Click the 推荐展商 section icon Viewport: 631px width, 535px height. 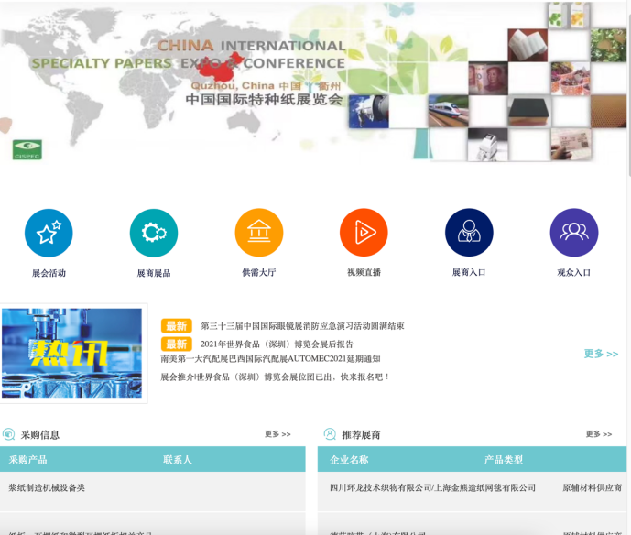tap(330, 434)
